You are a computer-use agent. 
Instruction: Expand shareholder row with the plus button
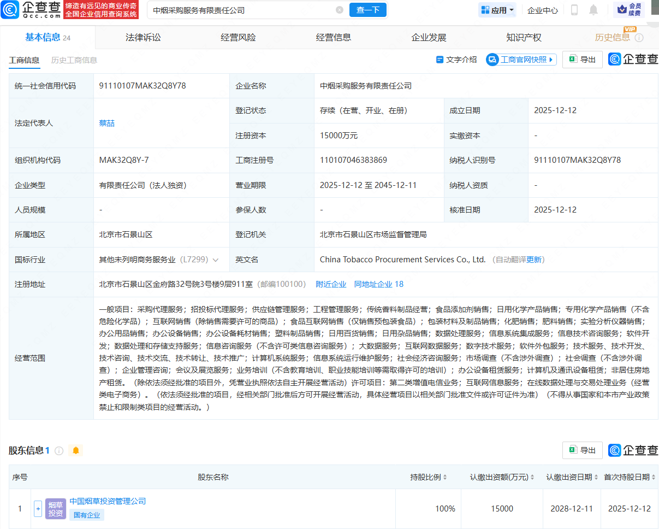38,509
